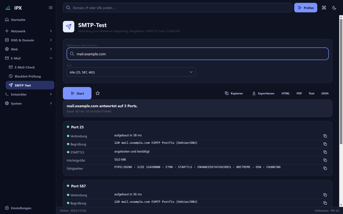
Task: Copy Port 25 STARTTLS row value
Action: point(325,152)
